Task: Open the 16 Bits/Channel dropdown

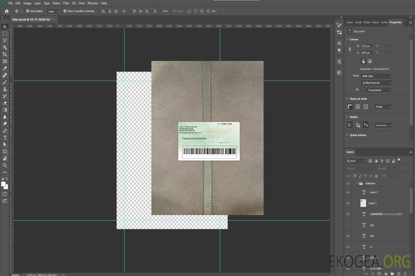Action: point(377,83)
